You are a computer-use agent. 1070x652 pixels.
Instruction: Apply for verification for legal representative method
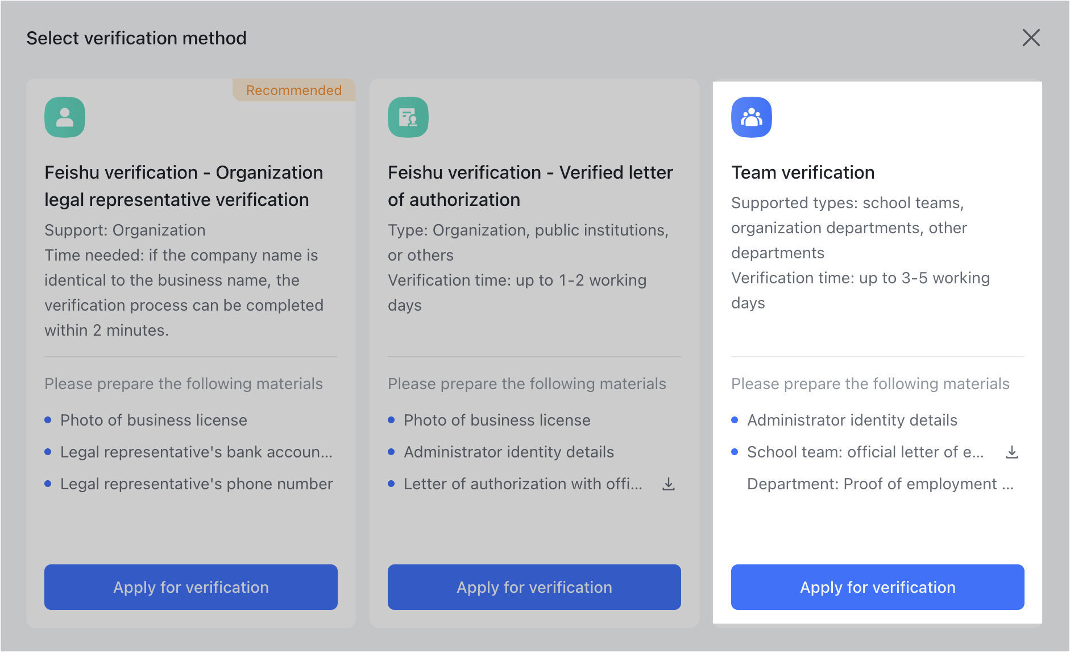(x=190, y=587)
